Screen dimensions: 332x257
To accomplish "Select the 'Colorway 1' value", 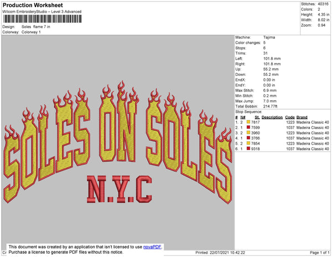I will coord(31,32).
